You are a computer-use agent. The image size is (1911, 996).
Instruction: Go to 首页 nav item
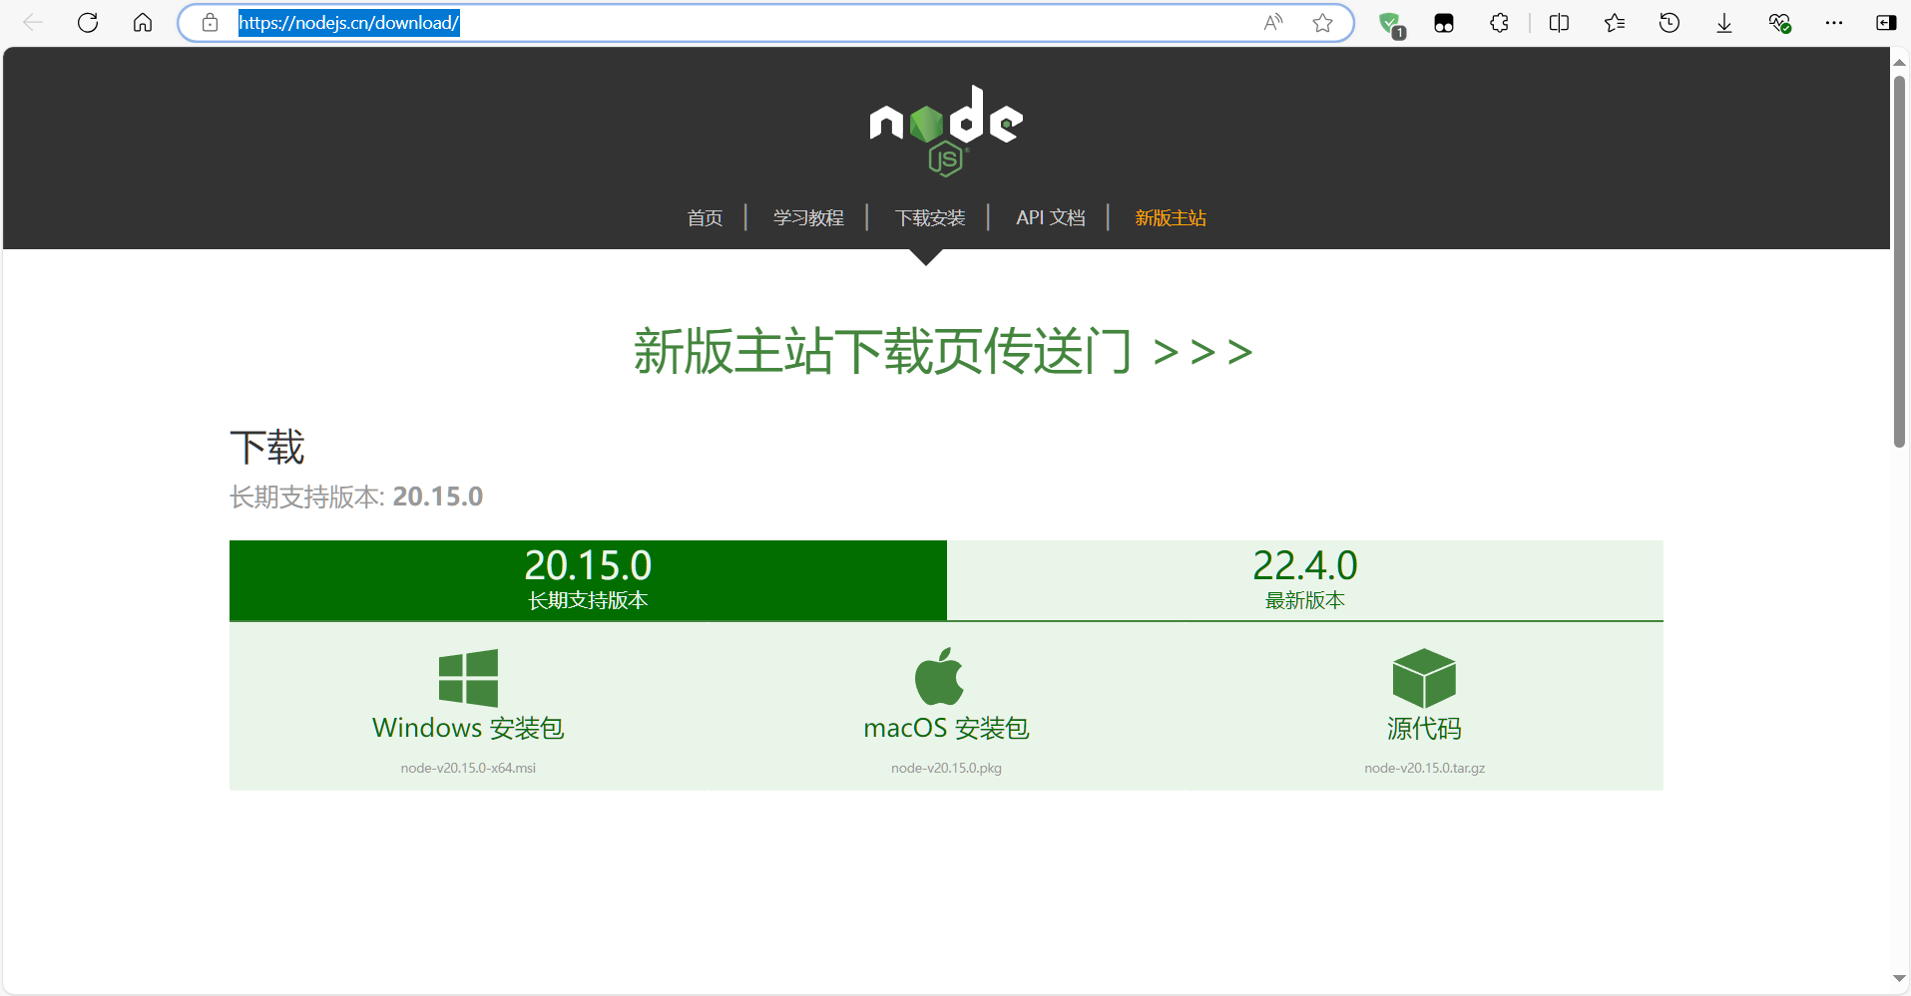[x=705, y=217]
